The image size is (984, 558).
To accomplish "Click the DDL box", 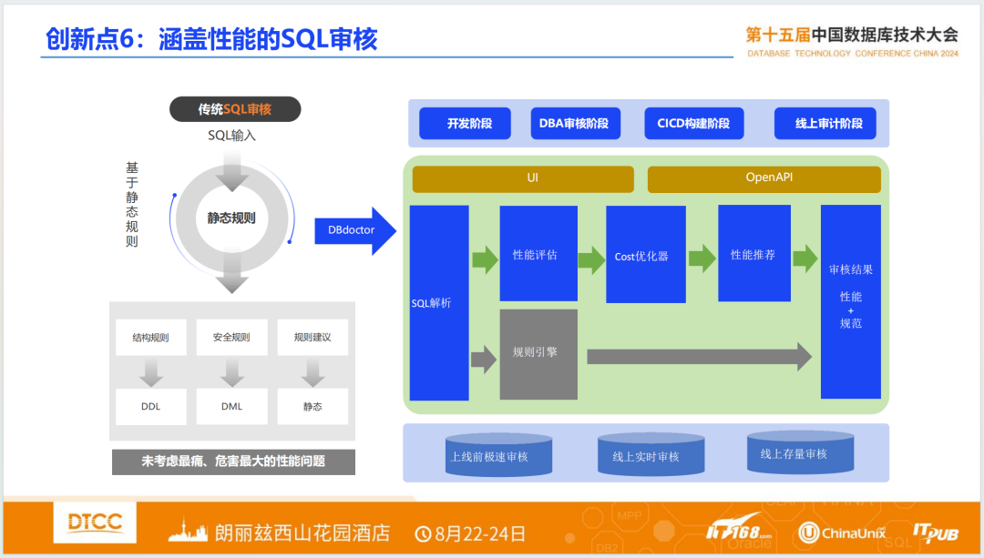I will click(x=150, y=406).
